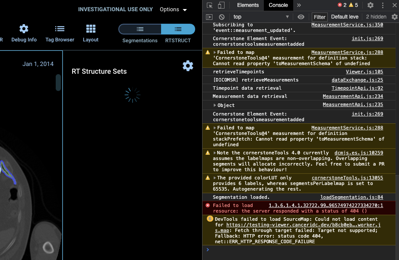Open the Options dropdown menu

(x=173, y=9)
